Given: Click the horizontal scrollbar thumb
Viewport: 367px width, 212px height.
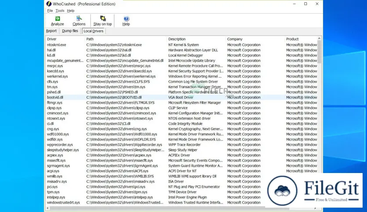Looking at the screenshot, I should click(169, 208).
